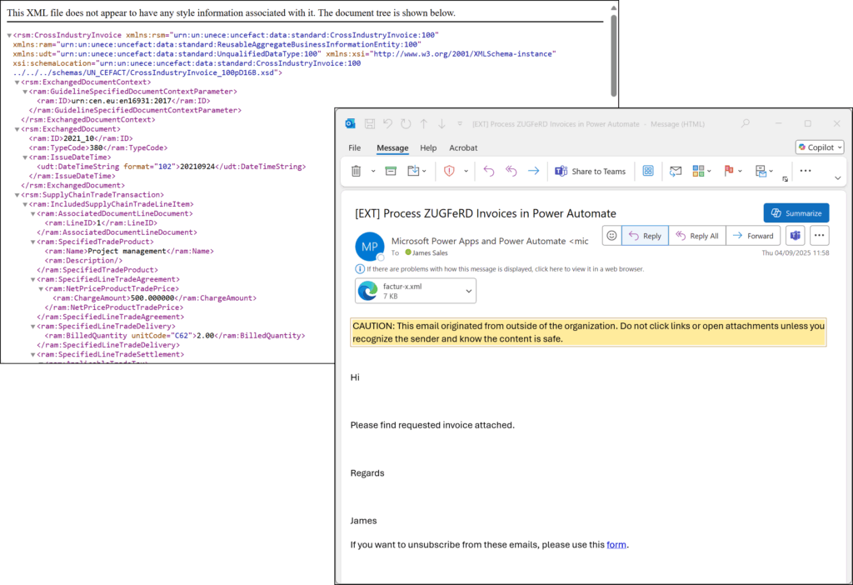Open the Customize Quick Access Toolbar dropdown
The image size is (853, 585).
point(460,124)
